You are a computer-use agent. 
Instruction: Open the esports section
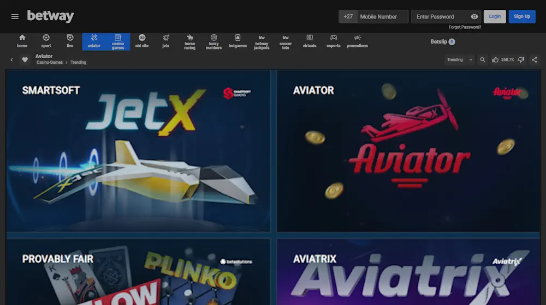click(x=333, y=41)
